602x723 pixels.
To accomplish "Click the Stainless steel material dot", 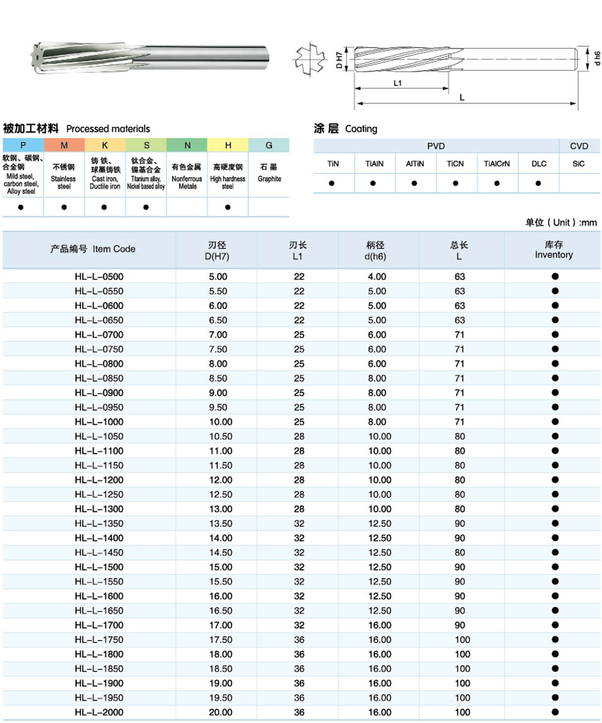I will point(64,207).
